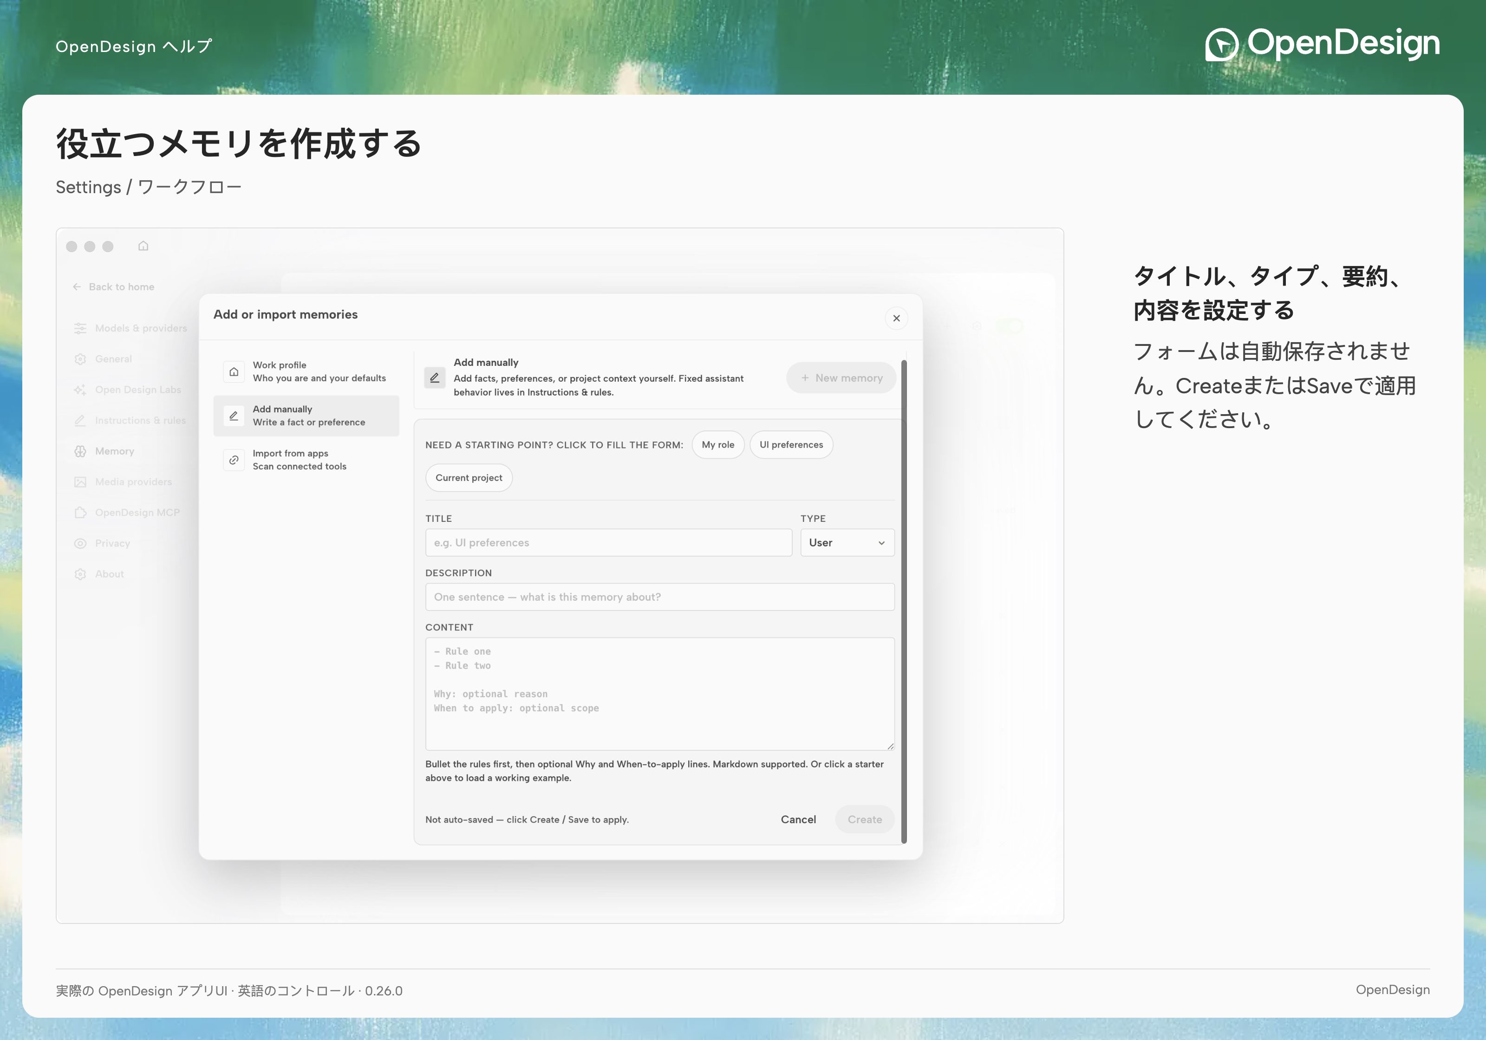Screen dimensions: 1486x1040
Task: Click the OpenDesign MCP puzzle icon
Action: tap(80, 513)
